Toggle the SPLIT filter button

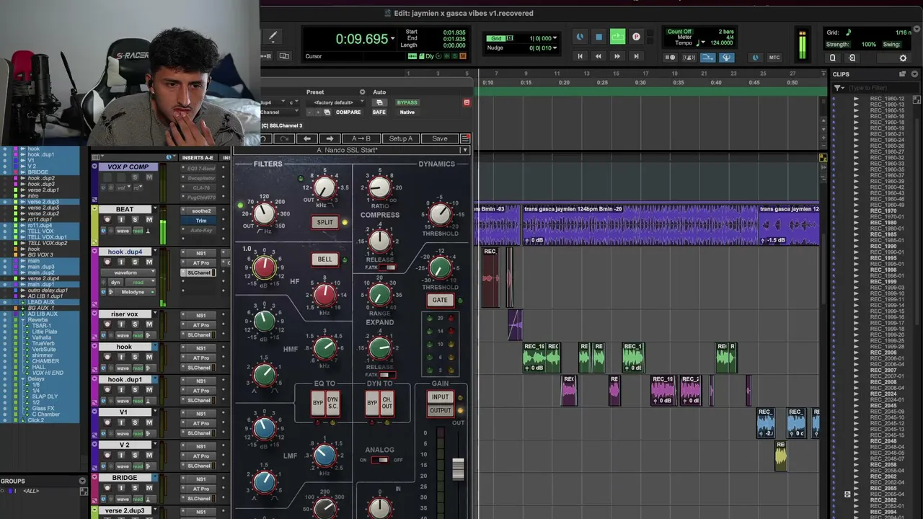(325, 222)
